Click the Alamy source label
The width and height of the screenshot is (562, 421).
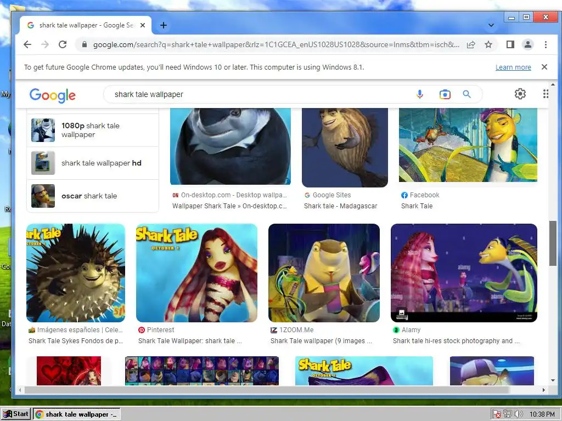(x=407, y=330)
